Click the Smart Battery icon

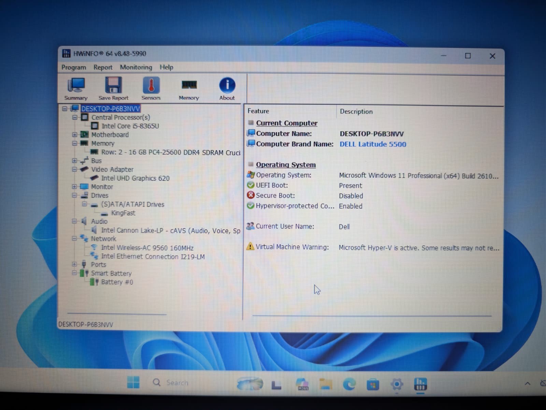pos(84,273)
